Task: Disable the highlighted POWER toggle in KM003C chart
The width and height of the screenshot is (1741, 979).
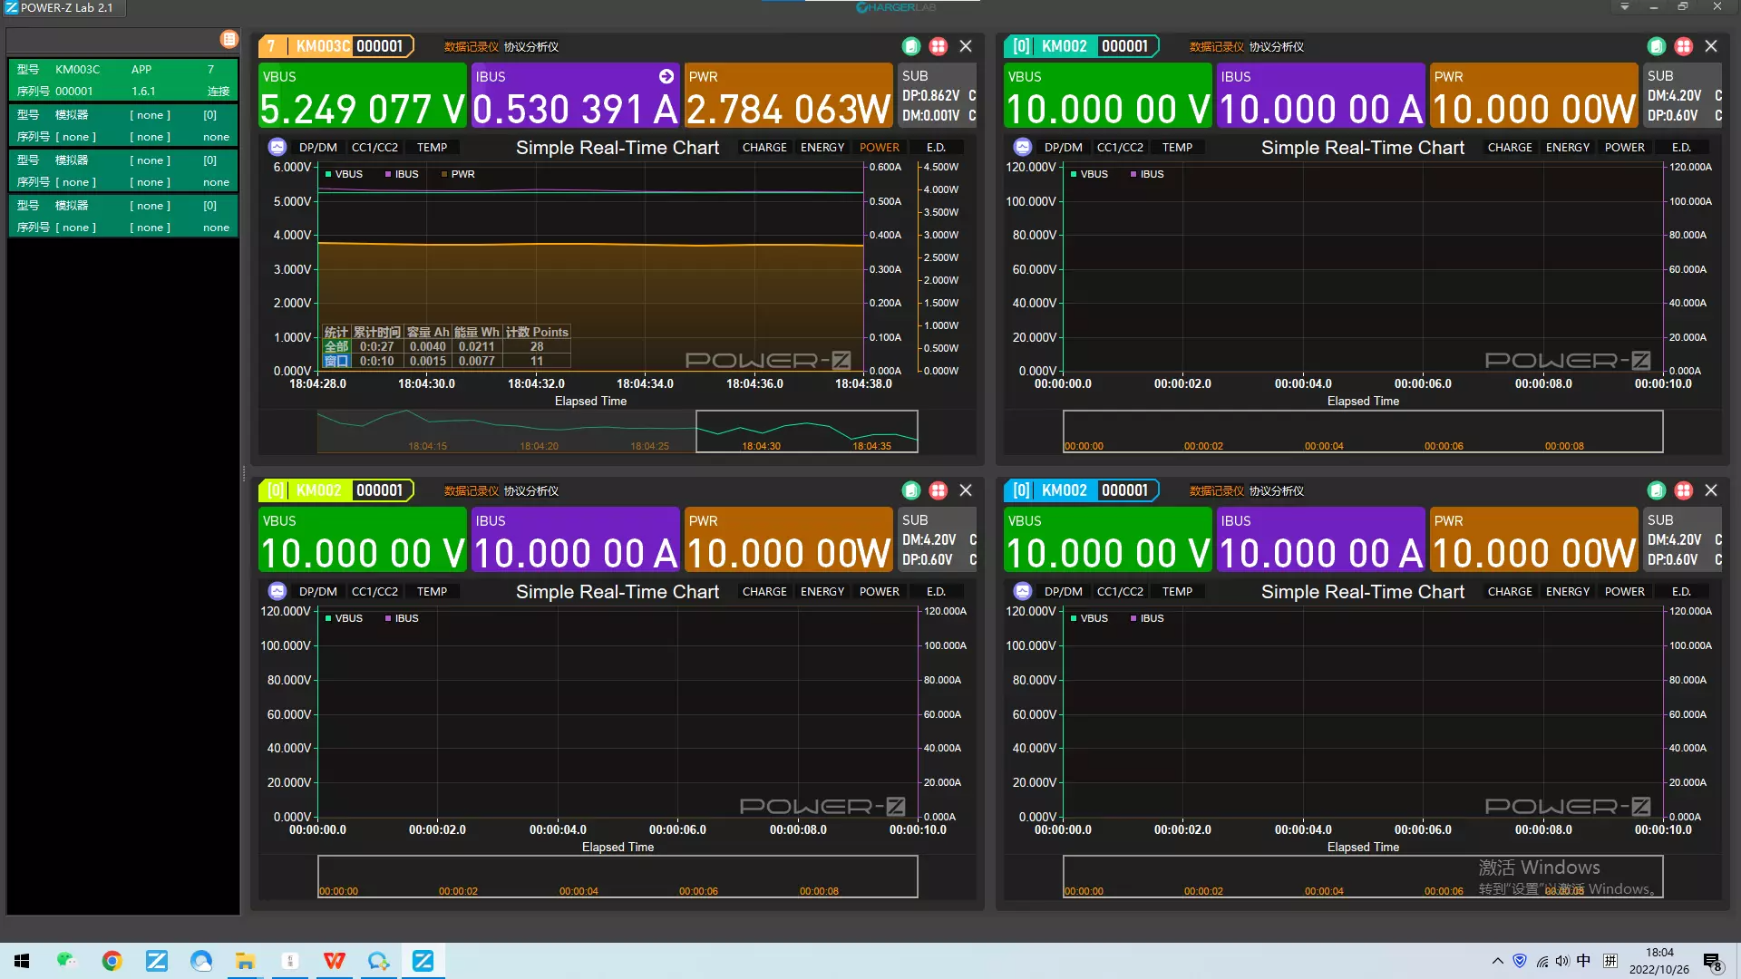Action: point(880,148)
